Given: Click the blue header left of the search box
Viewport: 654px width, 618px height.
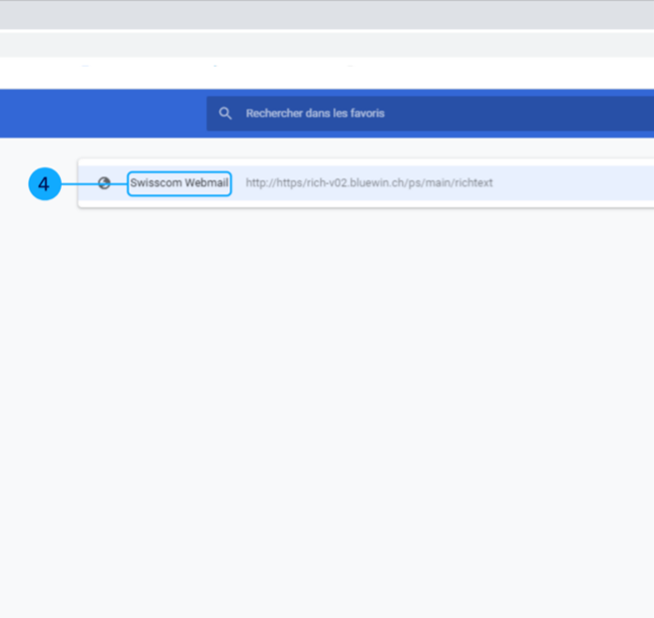Looking at the screenshot, I should pos(100,114).
